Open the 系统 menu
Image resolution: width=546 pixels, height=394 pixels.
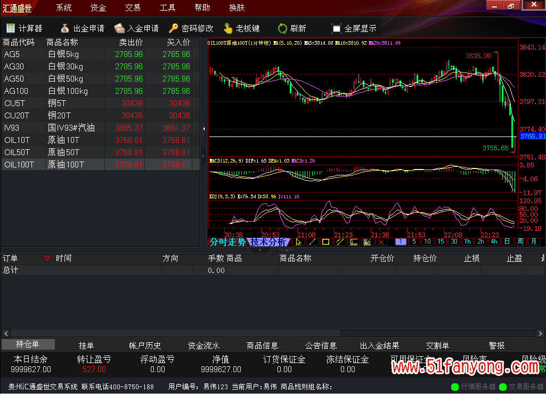64,7
